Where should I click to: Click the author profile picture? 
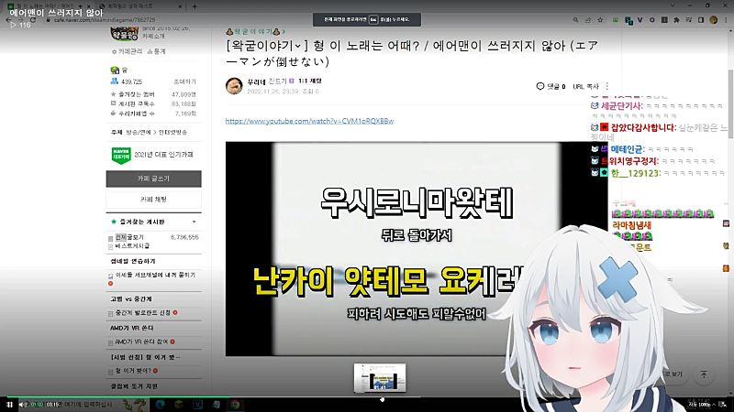coord(234,86)
